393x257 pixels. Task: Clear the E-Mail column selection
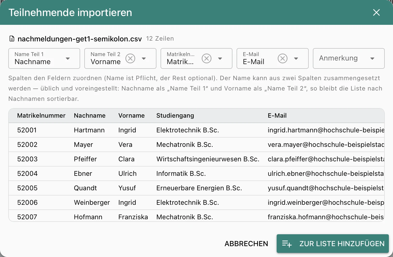(283, 58)
